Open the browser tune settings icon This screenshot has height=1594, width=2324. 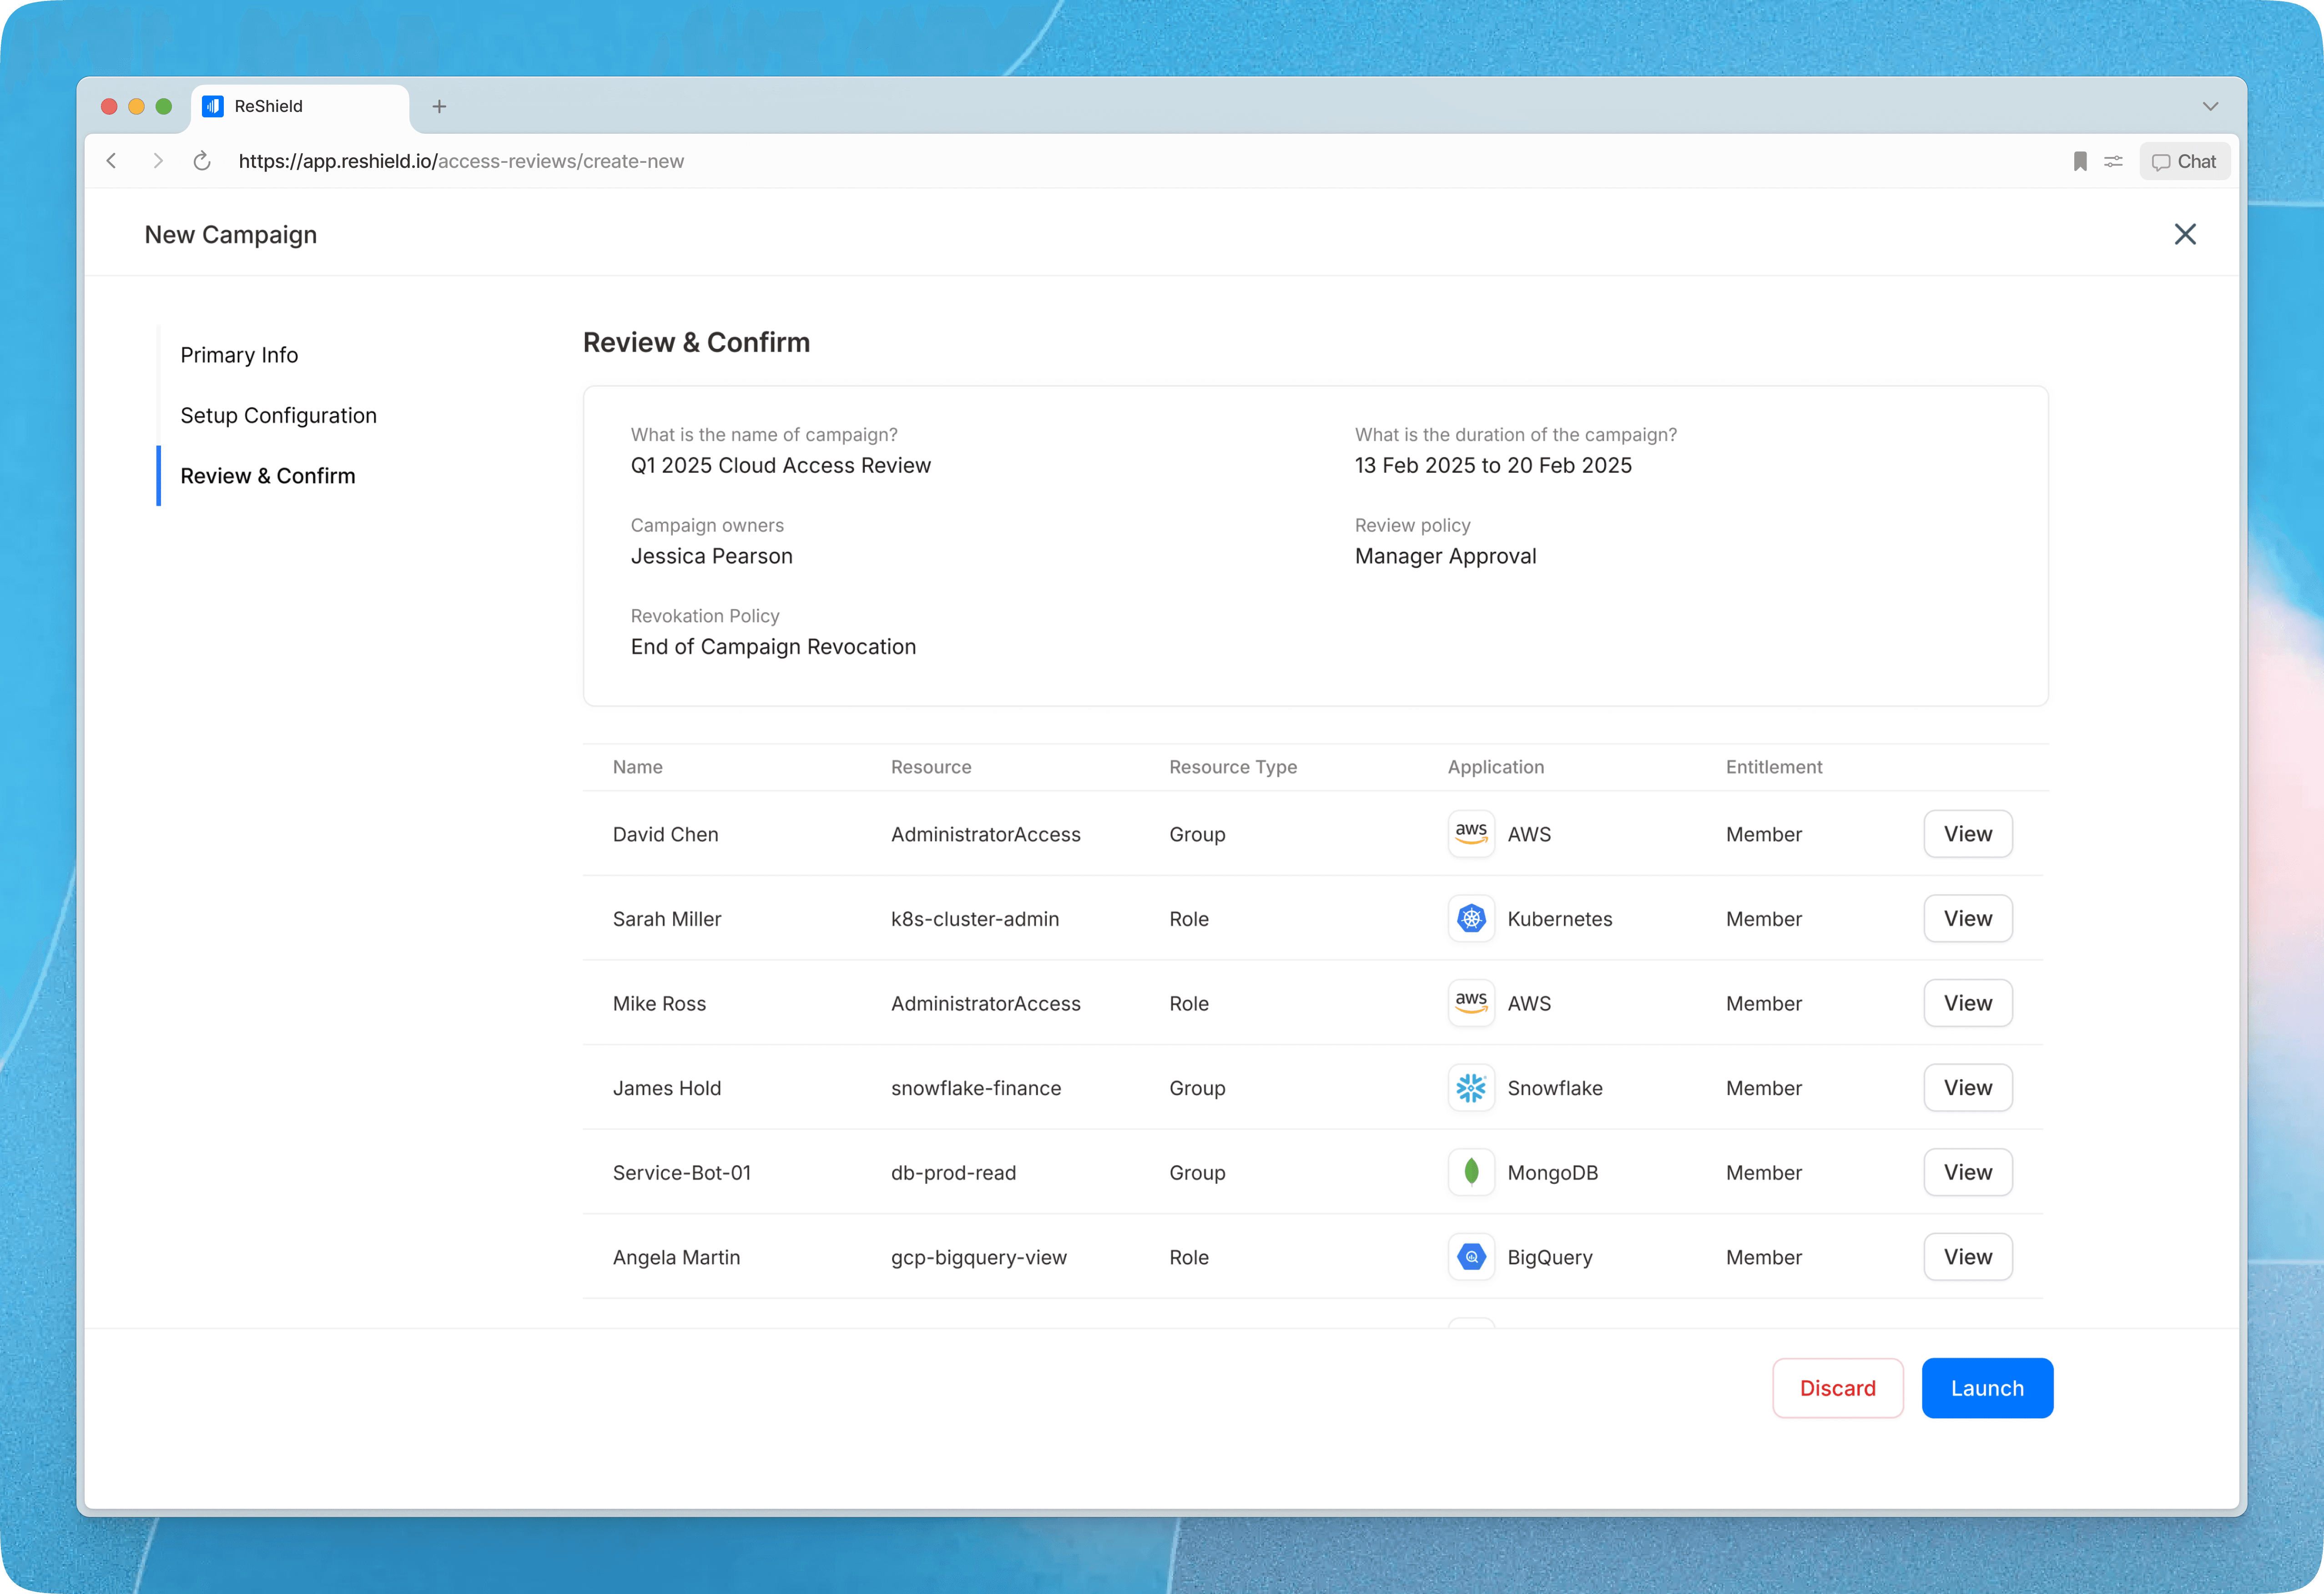click(2113, 161)
